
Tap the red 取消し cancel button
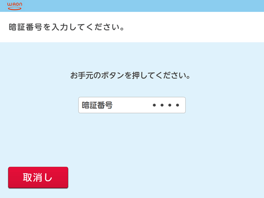[38, 177]
